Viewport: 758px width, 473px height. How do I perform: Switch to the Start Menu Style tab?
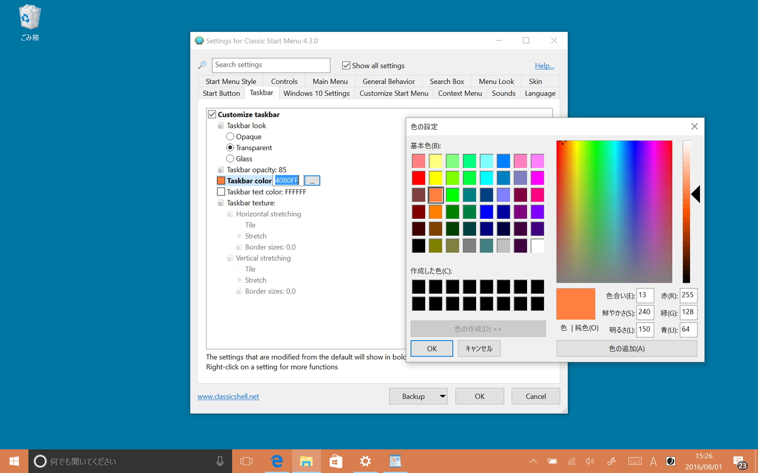[231, 82]
